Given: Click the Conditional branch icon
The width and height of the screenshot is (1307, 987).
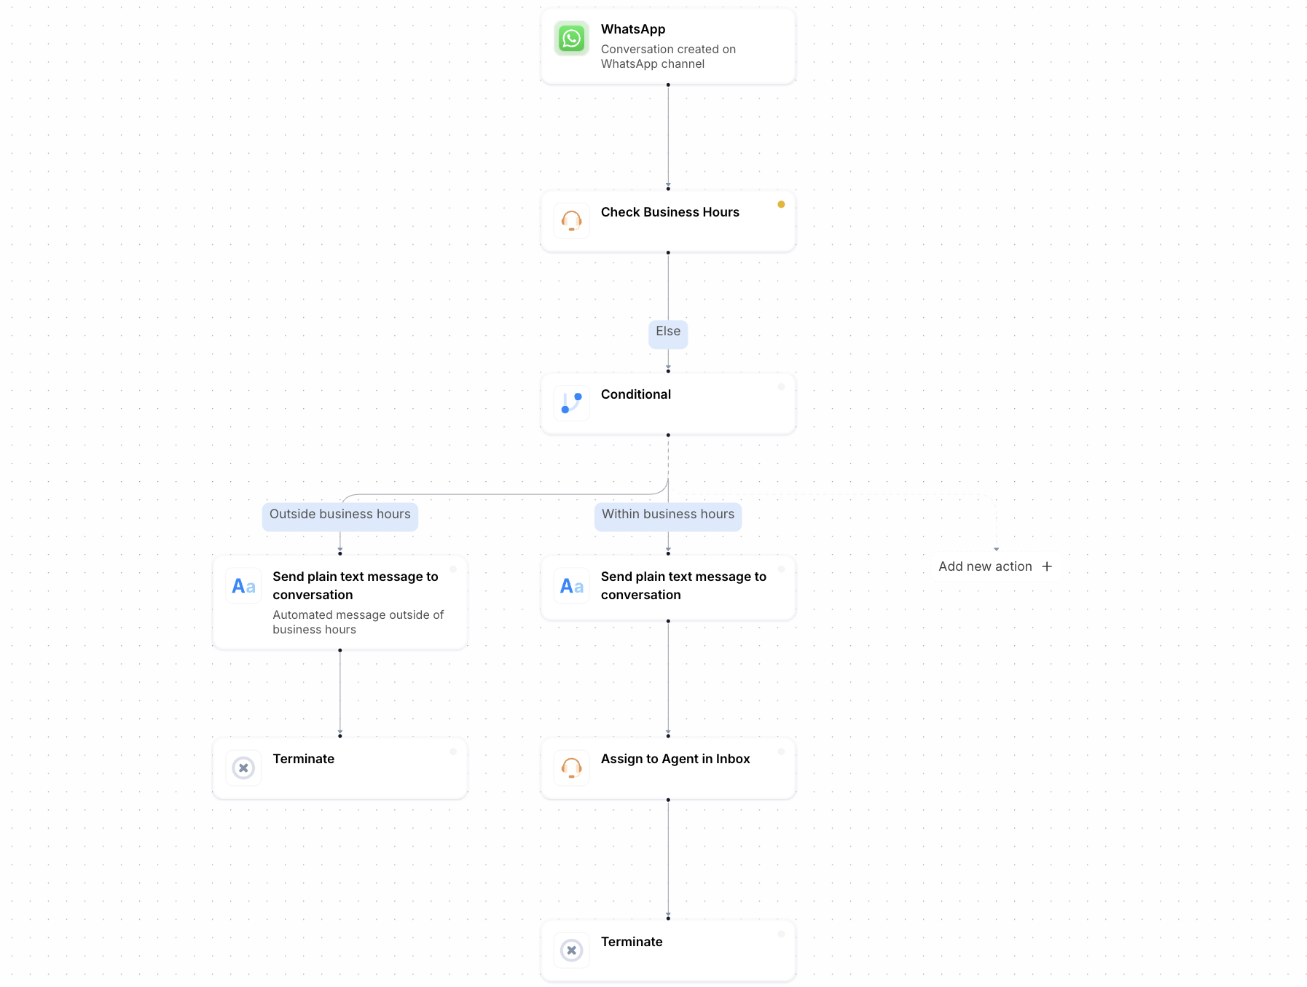Looking at the screenshot, I should (x=571, y=403).
